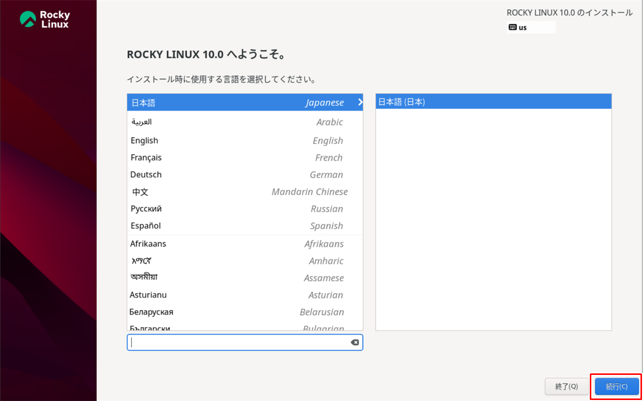
Task: Select the 日本語 (日本) locale on the right
Action: point(493,101)
